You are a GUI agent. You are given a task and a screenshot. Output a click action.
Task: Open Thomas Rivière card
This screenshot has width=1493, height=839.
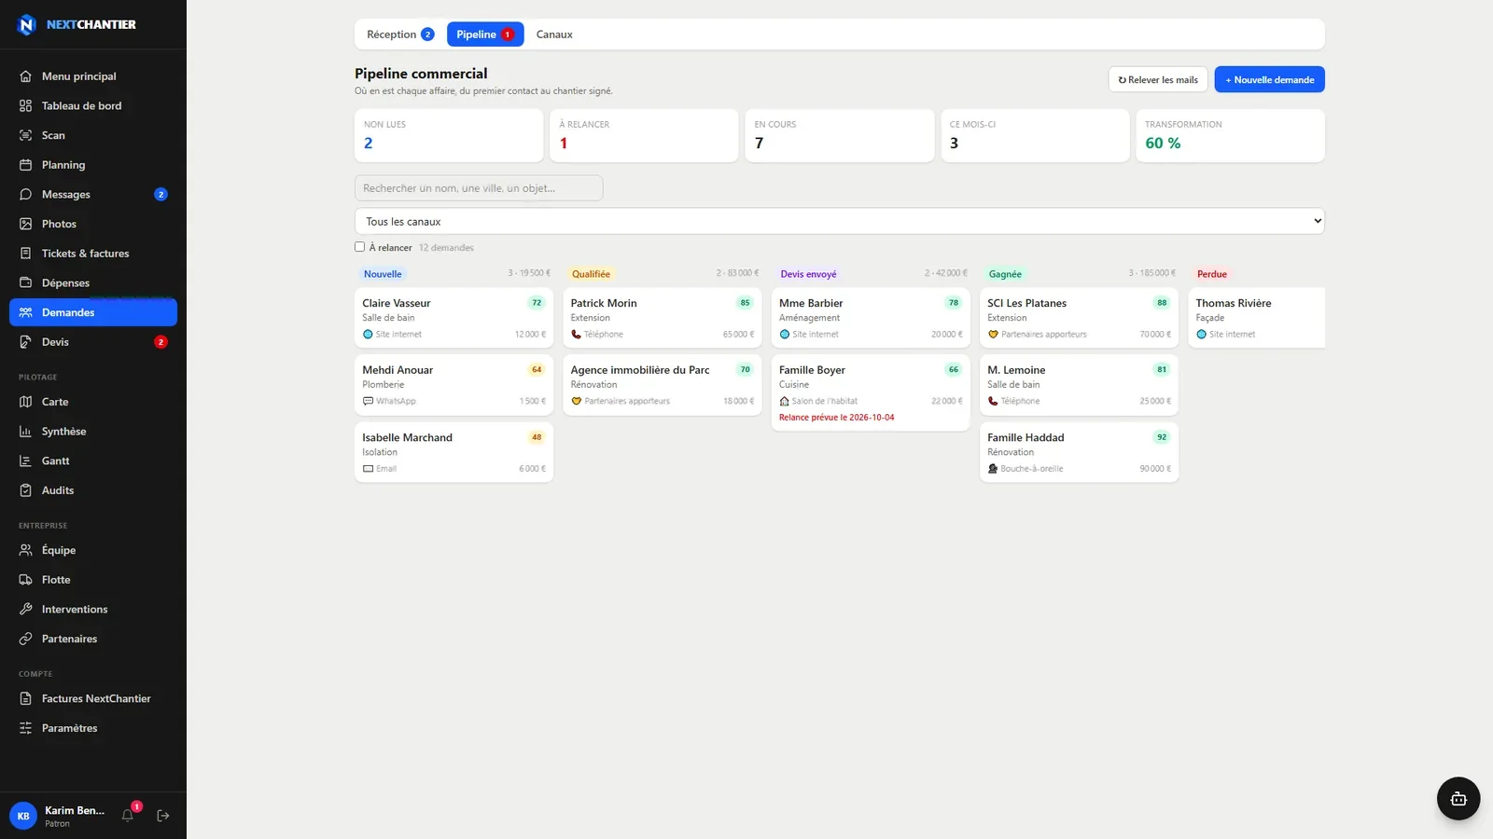[1257, 318]
